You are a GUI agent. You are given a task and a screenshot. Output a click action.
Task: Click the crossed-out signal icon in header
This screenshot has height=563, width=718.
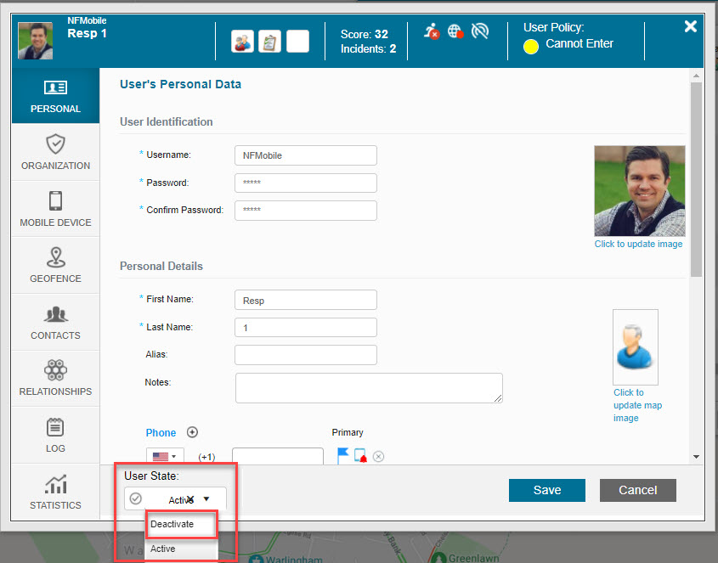click(480, 31)
